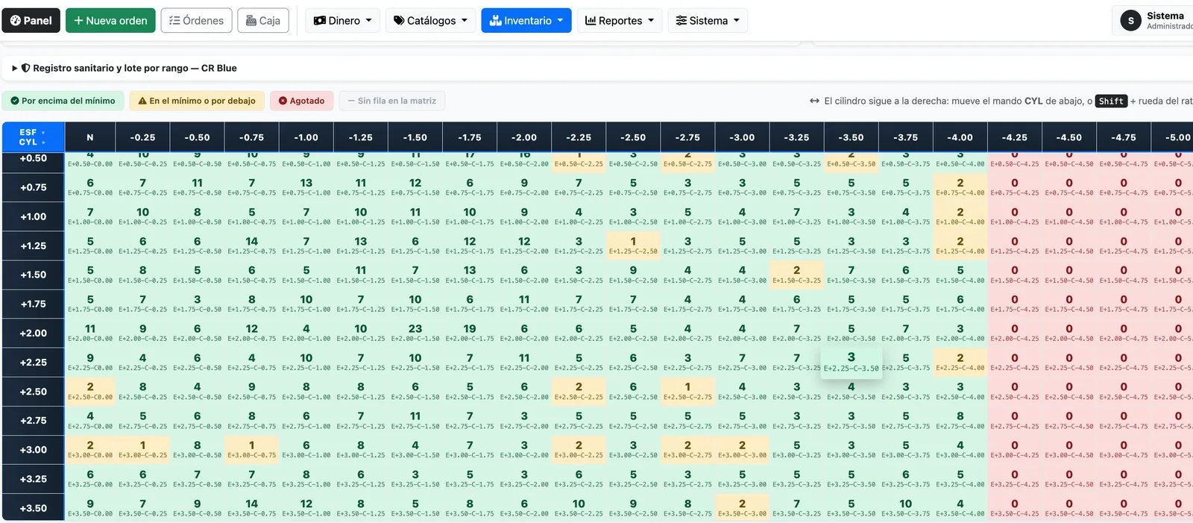The width and height of the screenshot is (1193, 523).
Task: Open cell E+3.00-C-4.50 with value 0
Action: coord(1069,449)
